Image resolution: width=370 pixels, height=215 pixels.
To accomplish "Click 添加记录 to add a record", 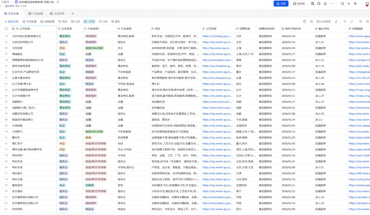I will tap(11, 22).
